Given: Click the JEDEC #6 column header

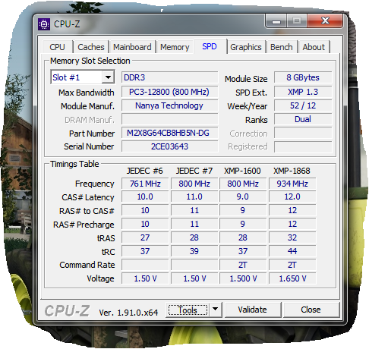Looking at the screenshot, I should (x=145, y=171).
